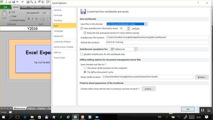Select the Tip01b sheet tab

click(x=41, y=108)
